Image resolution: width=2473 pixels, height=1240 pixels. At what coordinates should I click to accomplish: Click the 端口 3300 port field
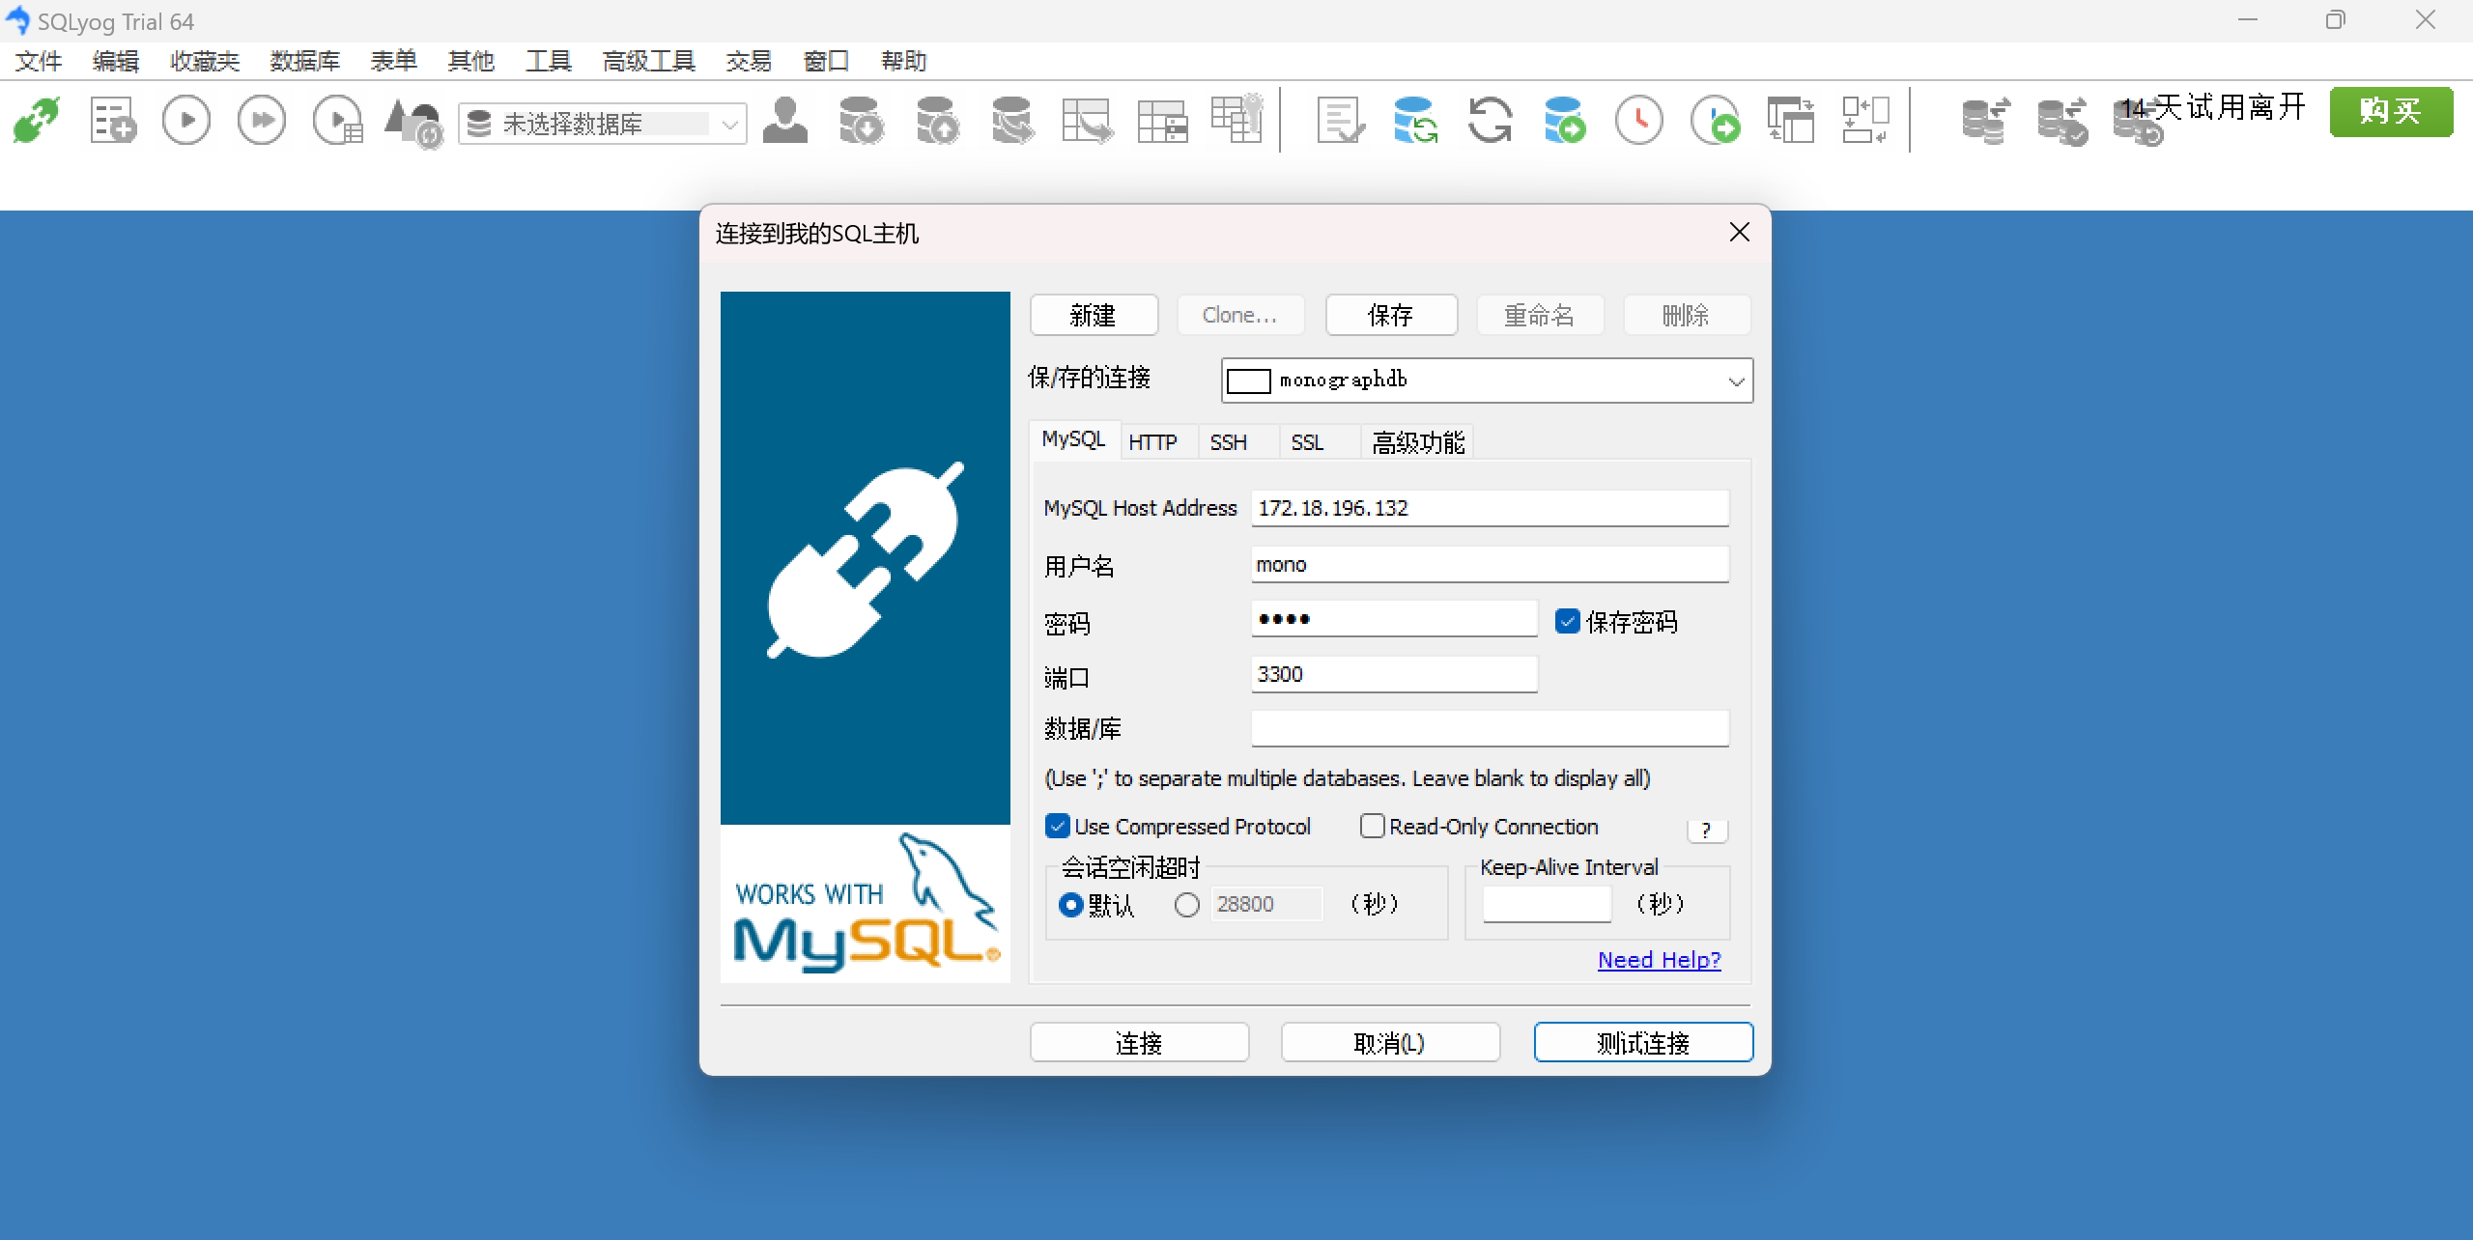1394,674
